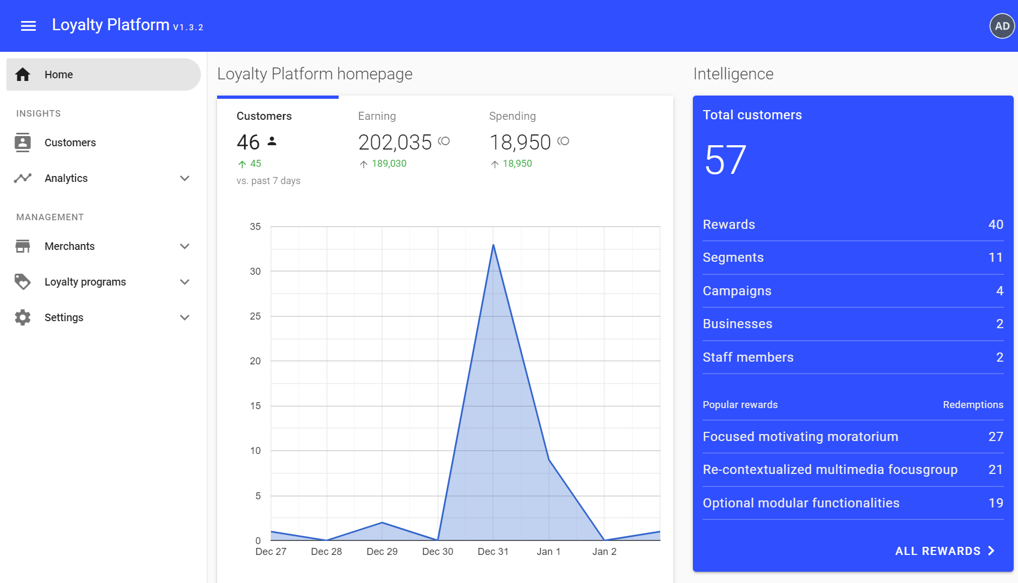Select the Home menu item
1018x583 pixels.
pos(104,74)
